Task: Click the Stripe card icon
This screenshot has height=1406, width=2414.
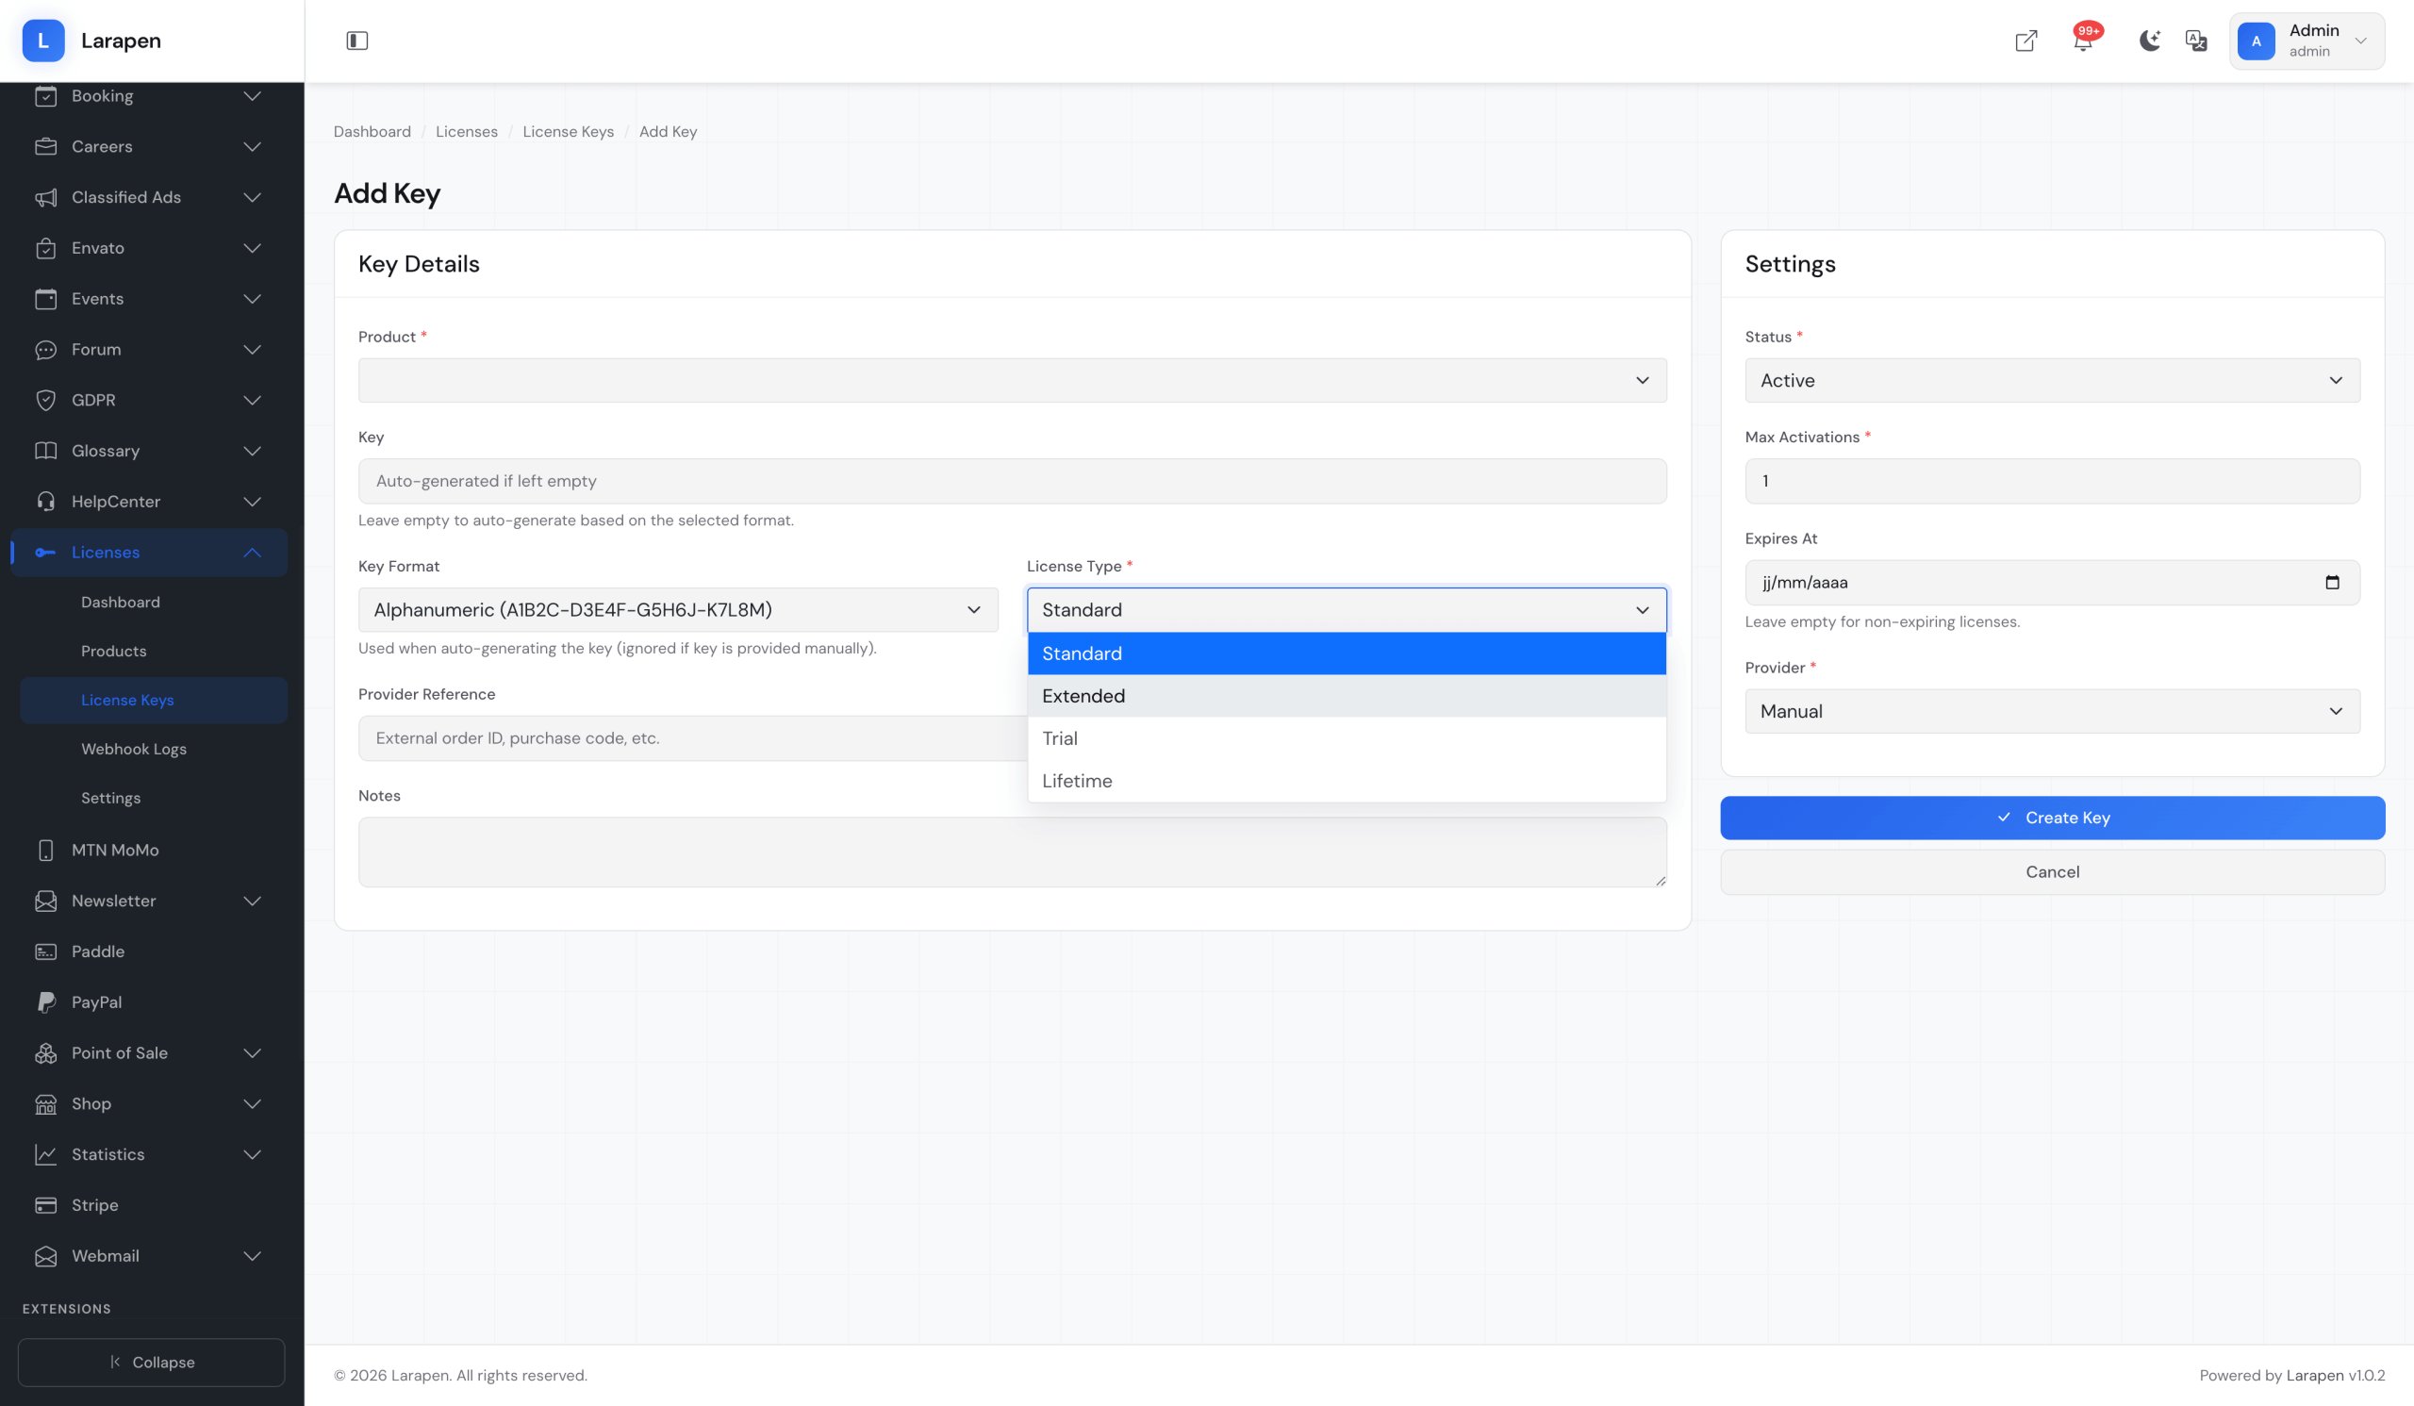Action: [46, 1205]
